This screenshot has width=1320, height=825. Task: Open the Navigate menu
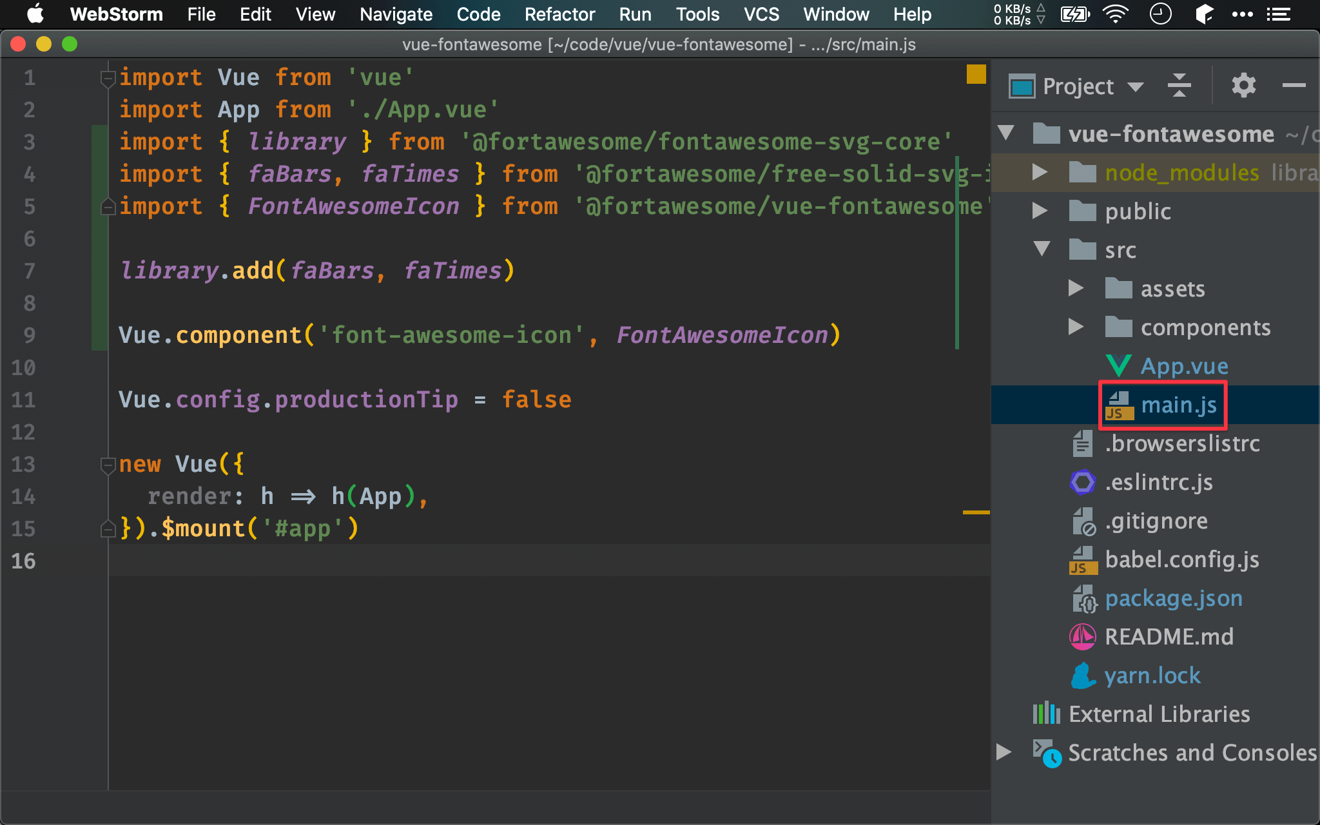[396, 14]
